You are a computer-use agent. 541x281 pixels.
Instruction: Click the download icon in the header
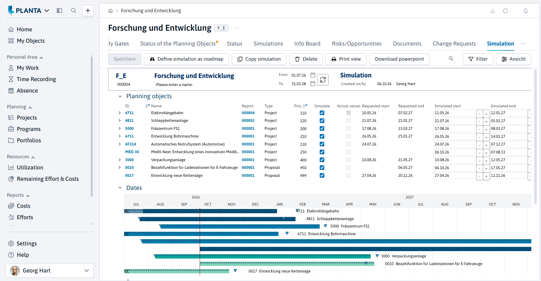[x=493, y=11]
